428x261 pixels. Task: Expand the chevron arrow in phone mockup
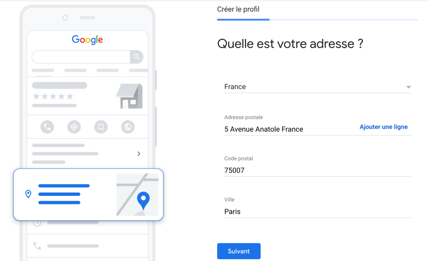tap(139, 154)
